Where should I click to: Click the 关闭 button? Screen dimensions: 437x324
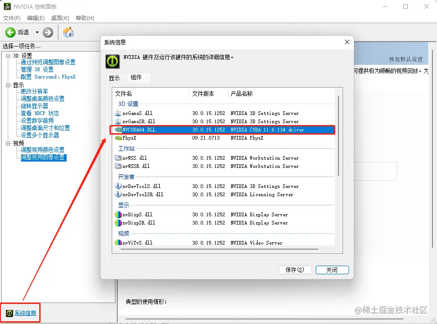pos(332,270)
